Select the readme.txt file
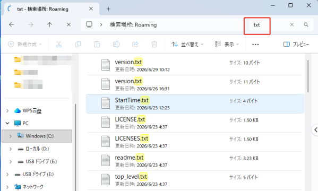 pyautogui.click(x=195, y=161)
